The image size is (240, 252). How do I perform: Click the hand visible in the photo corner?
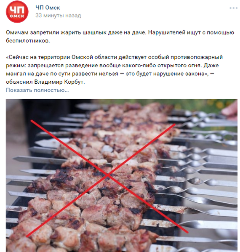pyautogui.click(x=230, y=110)
